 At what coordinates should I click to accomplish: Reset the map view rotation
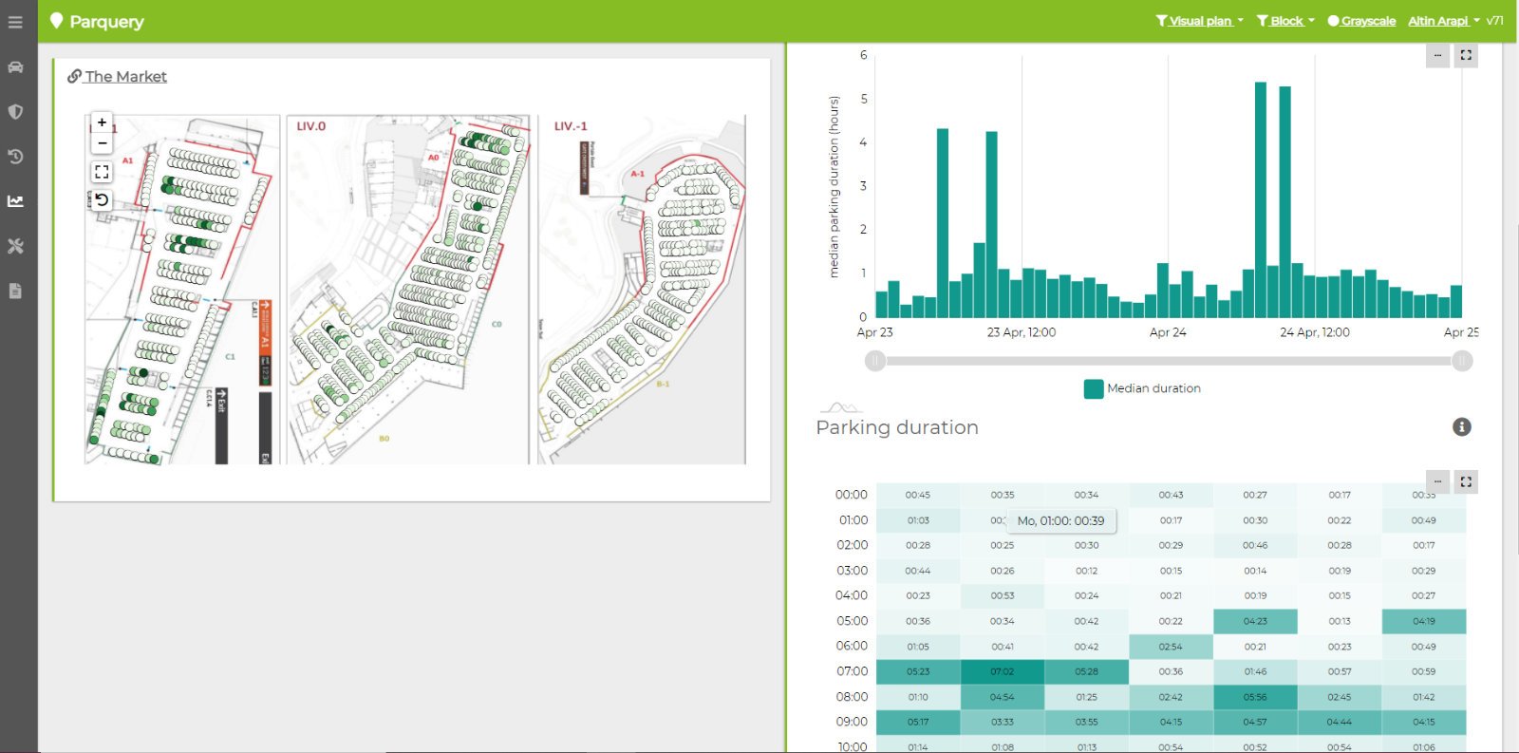tap(102, 200)
